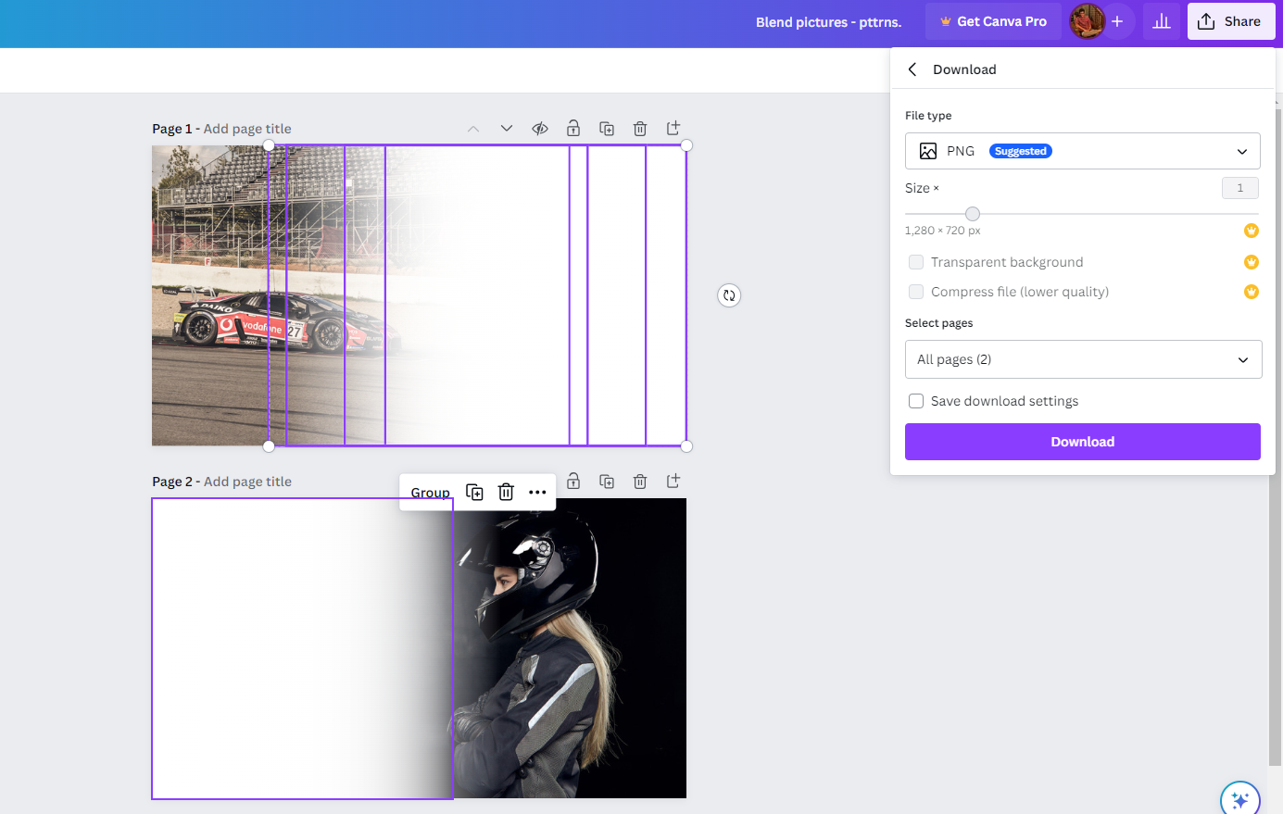
Task: Click the design title Blend pictures
Action: tap(828, 22)
